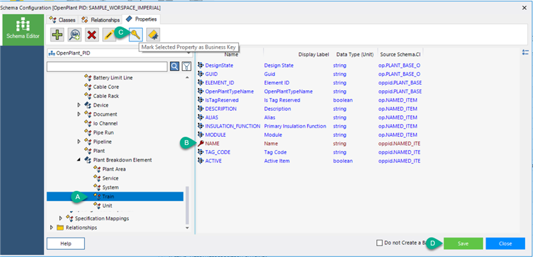Click the tree scrollbar up arrow
533x257 pixels.
click(187, 78)
